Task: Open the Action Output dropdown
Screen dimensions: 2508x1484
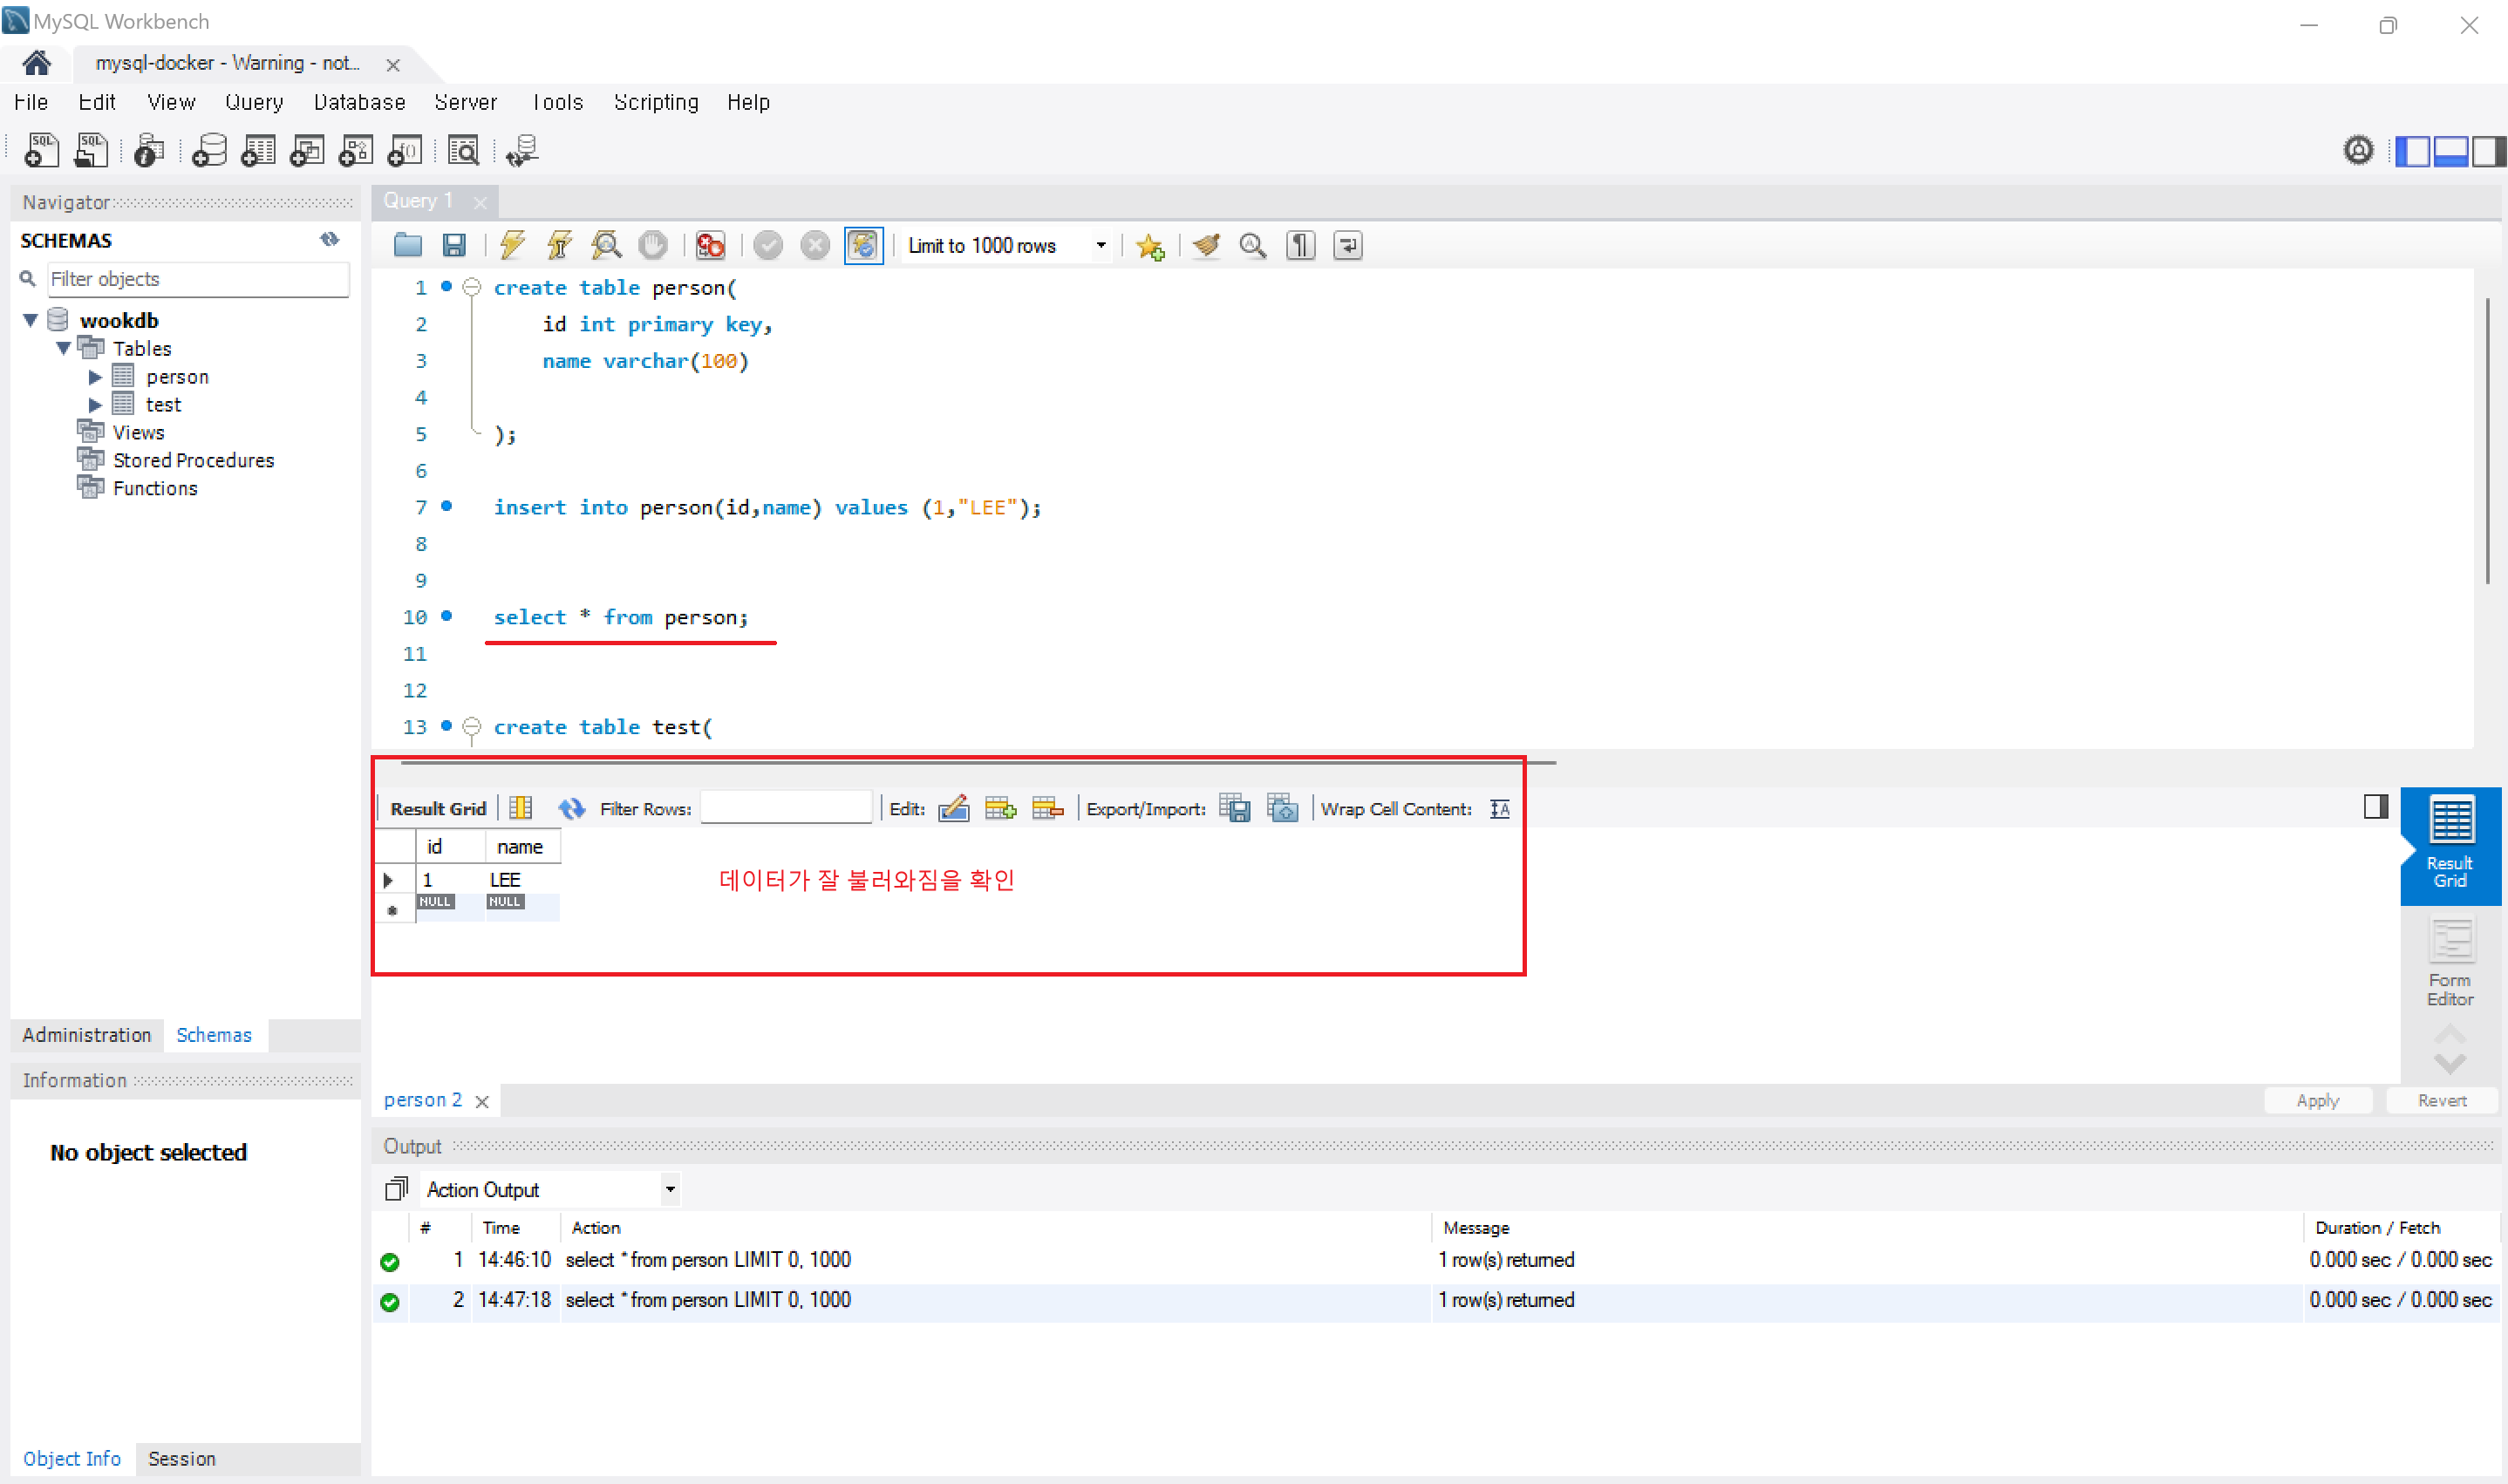Action: [x=669, y=1189]
